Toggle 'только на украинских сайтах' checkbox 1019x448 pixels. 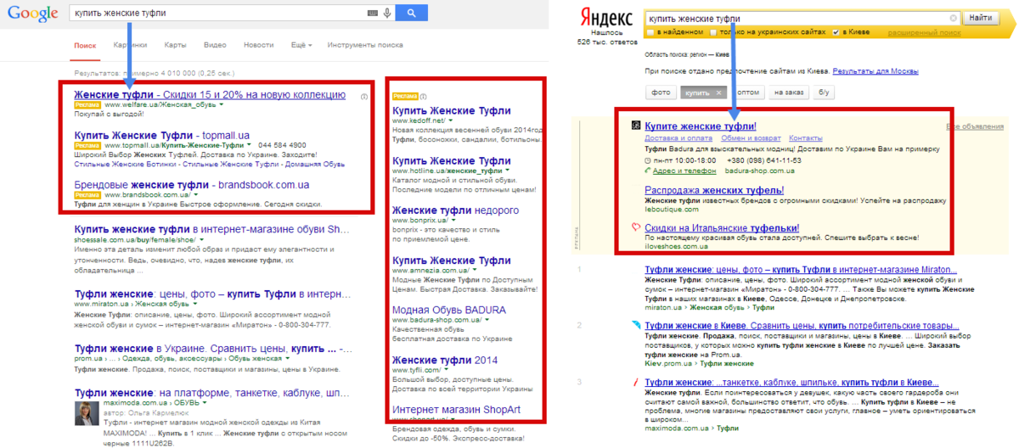coord(714,32)
